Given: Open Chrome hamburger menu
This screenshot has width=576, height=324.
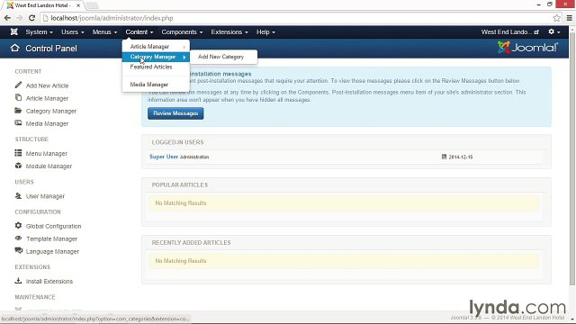Looking at the screenshot, I should tap(569, 18).
